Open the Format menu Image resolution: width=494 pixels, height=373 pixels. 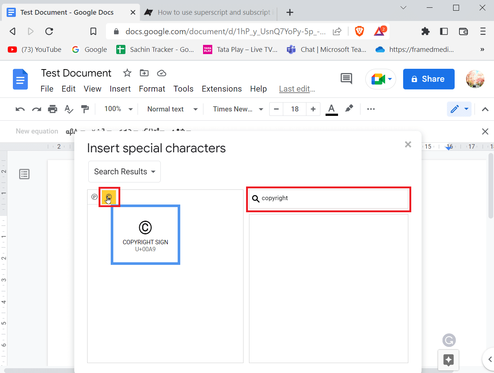[152, 89]
